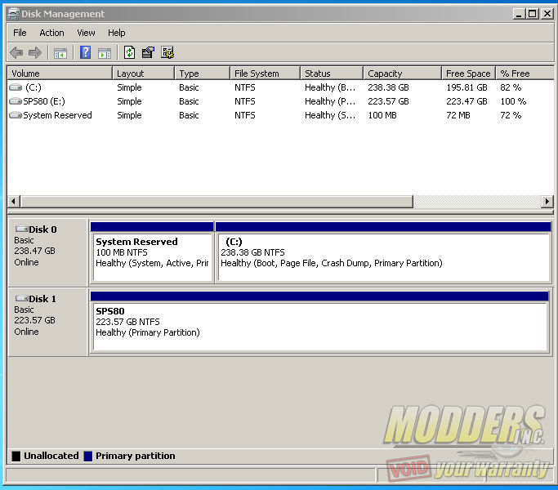Click the "100 %" free cell

[x=513, y=101]
